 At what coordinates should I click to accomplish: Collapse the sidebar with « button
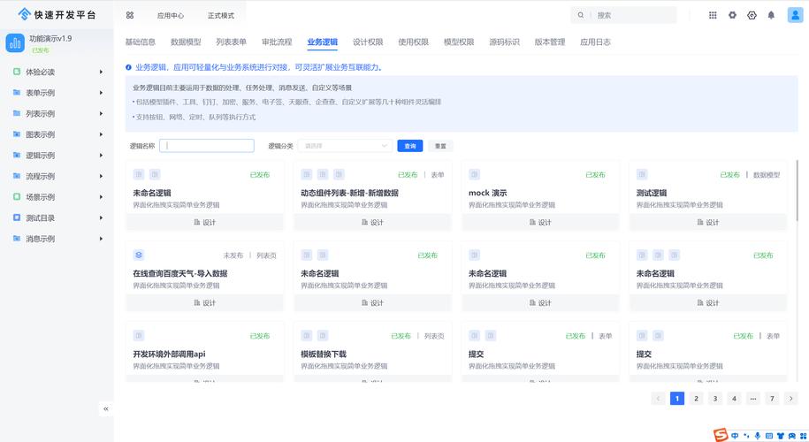pyautogui.click(x=106, y=408)
